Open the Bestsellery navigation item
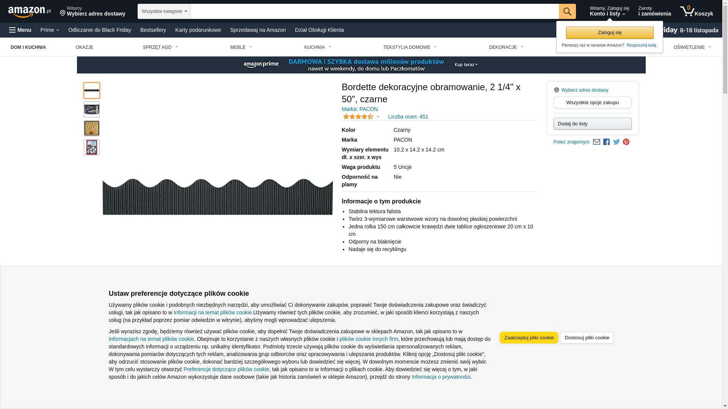 point(153,30)
